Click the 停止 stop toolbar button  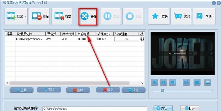point(133,16)
